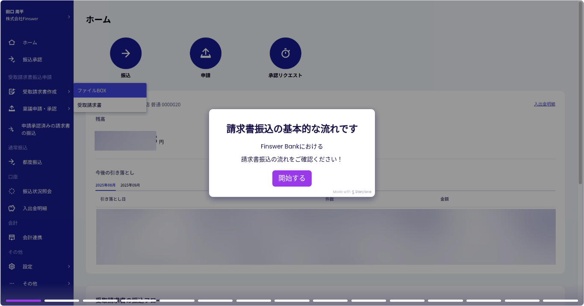Click the 申請 round upload button
Image resolution: width=584 pixels, height=306 pixels.
tap(206, 53)
